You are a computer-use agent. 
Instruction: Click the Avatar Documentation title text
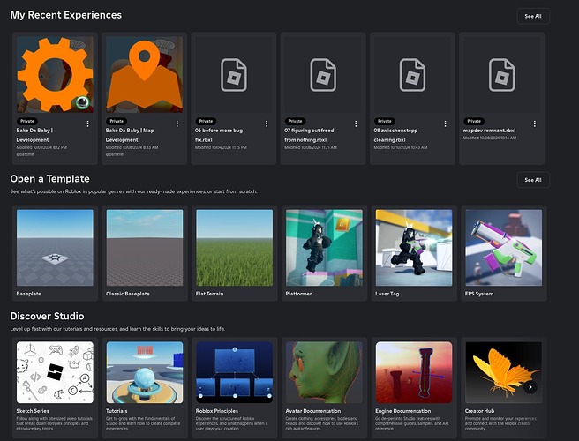click(x=313, y=411)
